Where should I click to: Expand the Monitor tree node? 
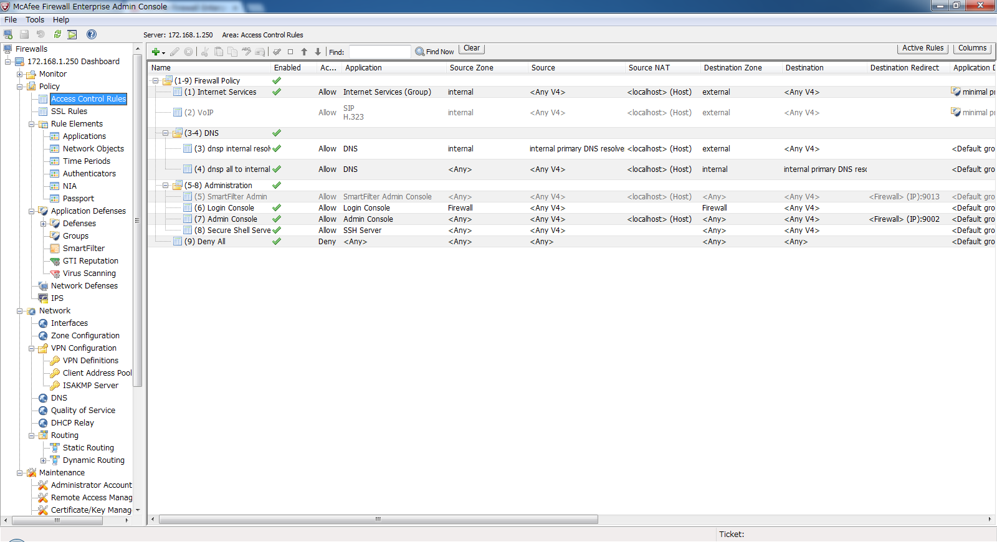click(19, 74)
